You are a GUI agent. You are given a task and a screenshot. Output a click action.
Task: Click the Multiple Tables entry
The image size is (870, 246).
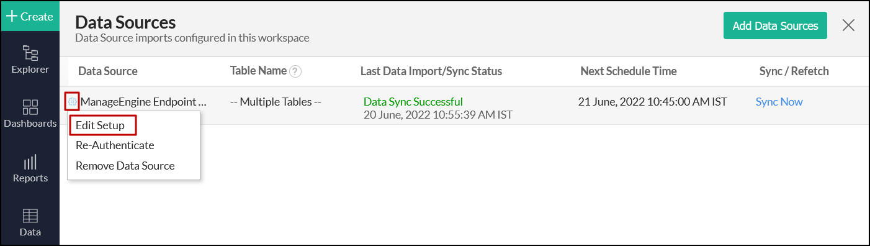tap(276, 102)
